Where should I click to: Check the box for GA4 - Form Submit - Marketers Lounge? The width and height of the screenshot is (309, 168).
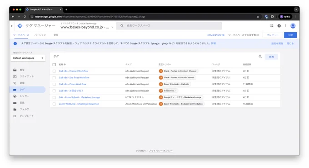coord(54,97)
